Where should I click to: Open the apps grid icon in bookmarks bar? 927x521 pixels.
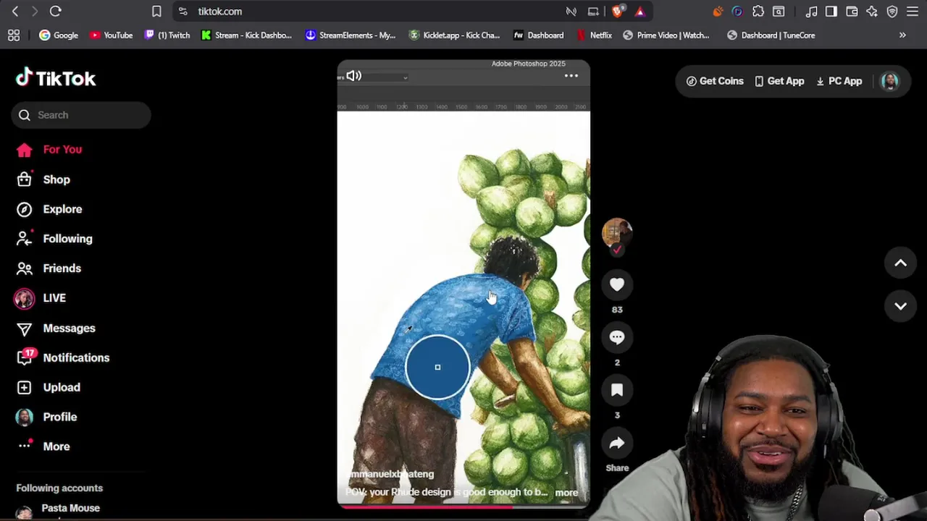click(x=14, y=35)
